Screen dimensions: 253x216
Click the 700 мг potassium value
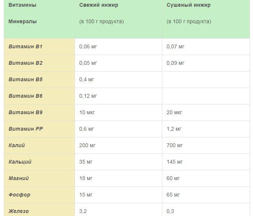click(x=175, y=146)
